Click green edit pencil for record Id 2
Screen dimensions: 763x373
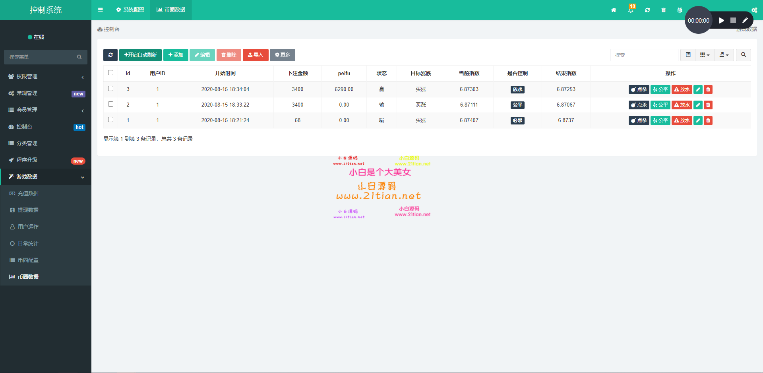(x=698, y=105)
